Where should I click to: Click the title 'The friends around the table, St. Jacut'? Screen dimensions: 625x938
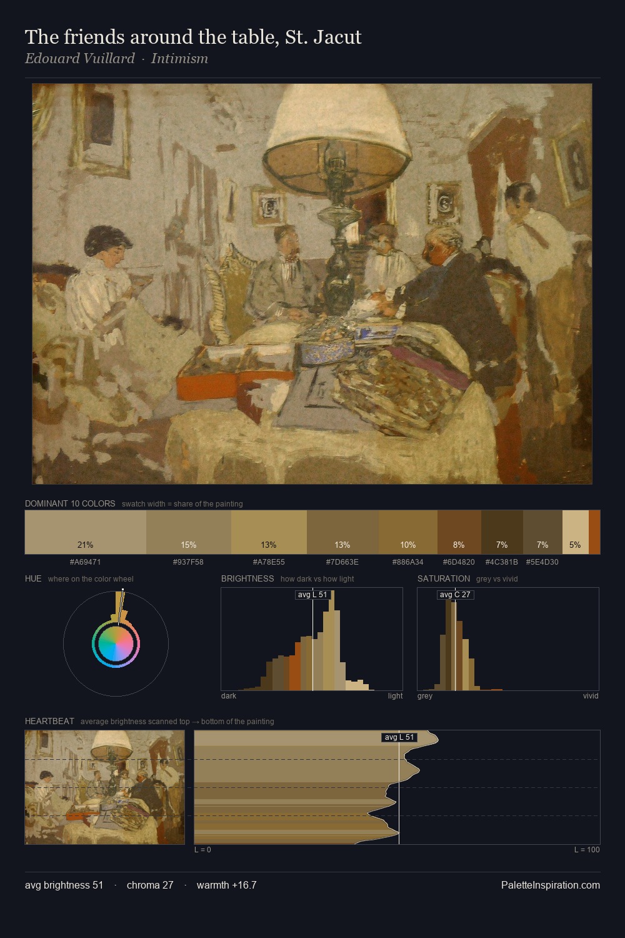[193, 37]
